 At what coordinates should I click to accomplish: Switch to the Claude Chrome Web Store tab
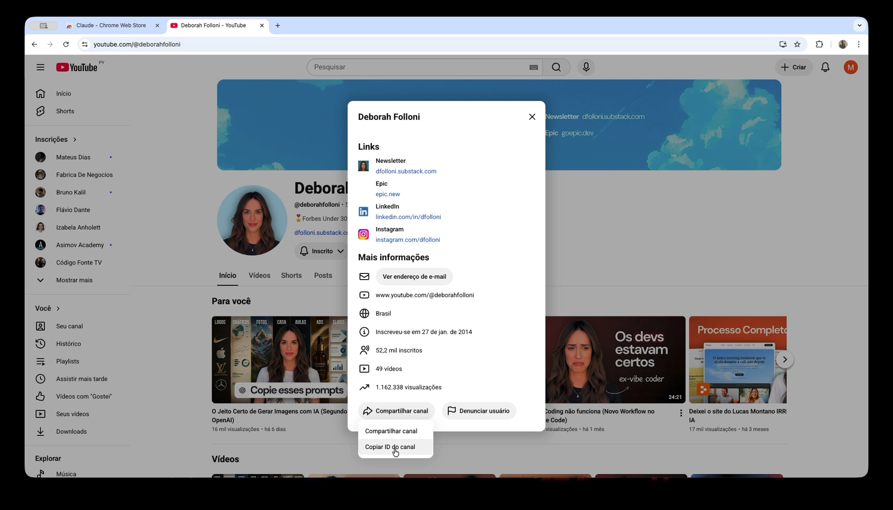coord(113,25)
